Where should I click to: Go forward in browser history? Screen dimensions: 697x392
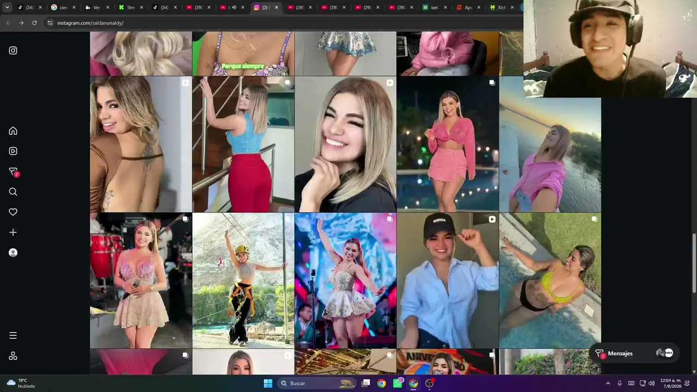pyautogui.click(x=21, y=23)
